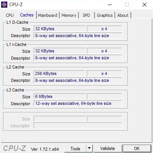Image resolution: width=153 pixels, height=153 pixels.
Task: Click the L2 Cache x 4 count field
Action: [x=104, y=73]
